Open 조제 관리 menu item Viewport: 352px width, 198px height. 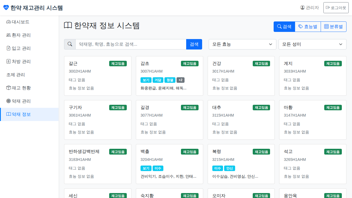tap(16, 75)
